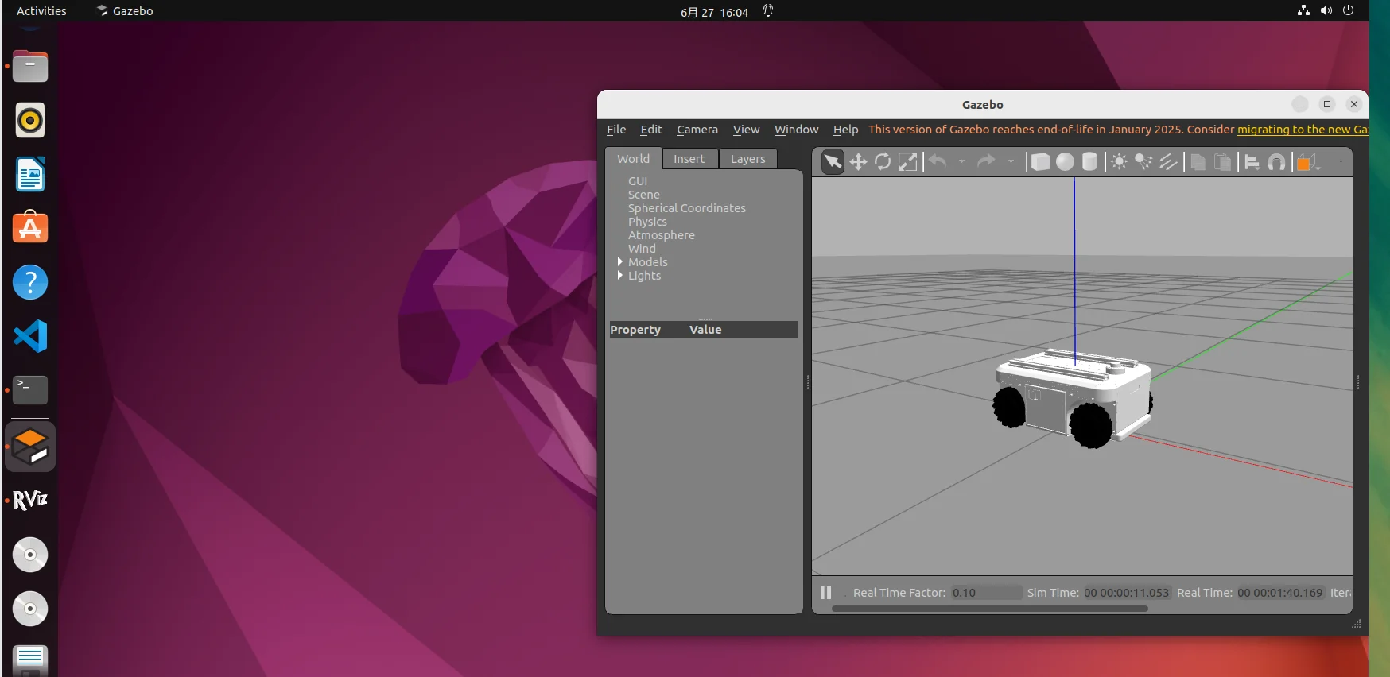
Task: Open the system volume indicator
Action: pos(1326,11)
